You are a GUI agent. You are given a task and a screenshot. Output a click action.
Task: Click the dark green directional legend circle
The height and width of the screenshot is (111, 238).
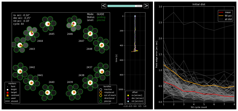click(101, 98)
